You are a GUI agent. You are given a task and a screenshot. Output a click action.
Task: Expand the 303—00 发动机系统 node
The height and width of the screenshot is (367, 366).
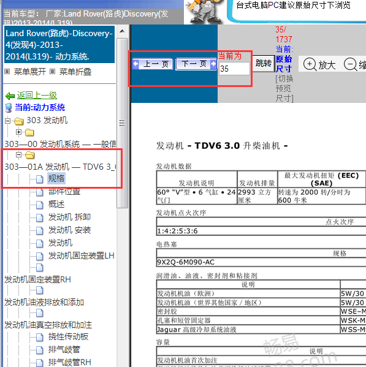(19, 132)
